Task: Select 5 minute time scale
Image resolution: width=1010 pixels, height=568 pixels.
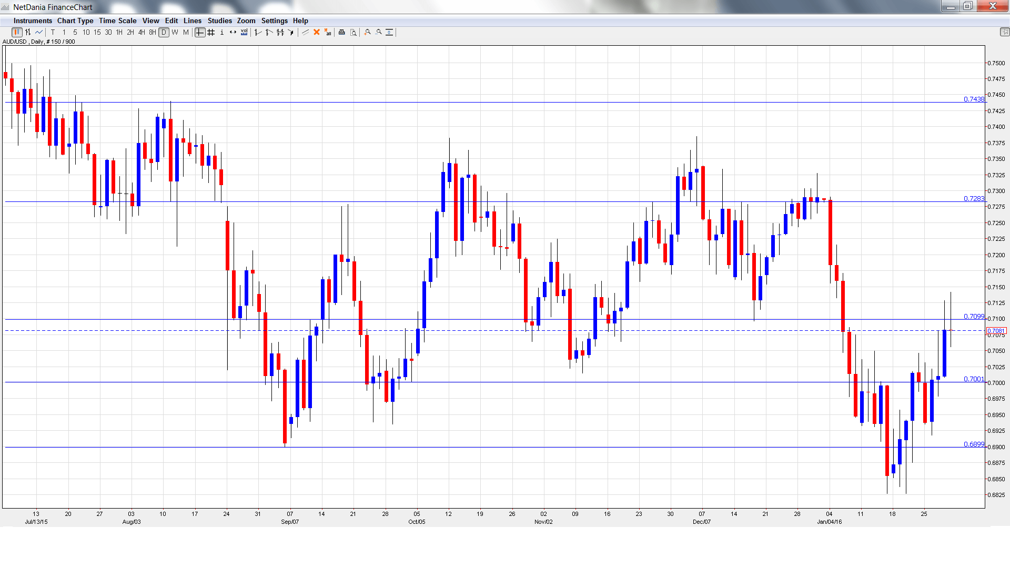Action: 75,33
